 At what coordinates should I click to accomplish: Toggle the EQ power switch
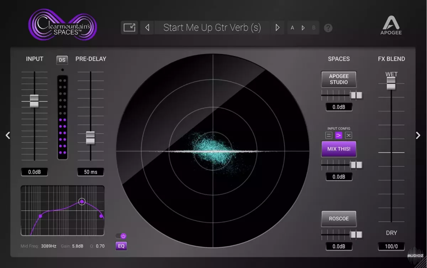coord(121,236)
